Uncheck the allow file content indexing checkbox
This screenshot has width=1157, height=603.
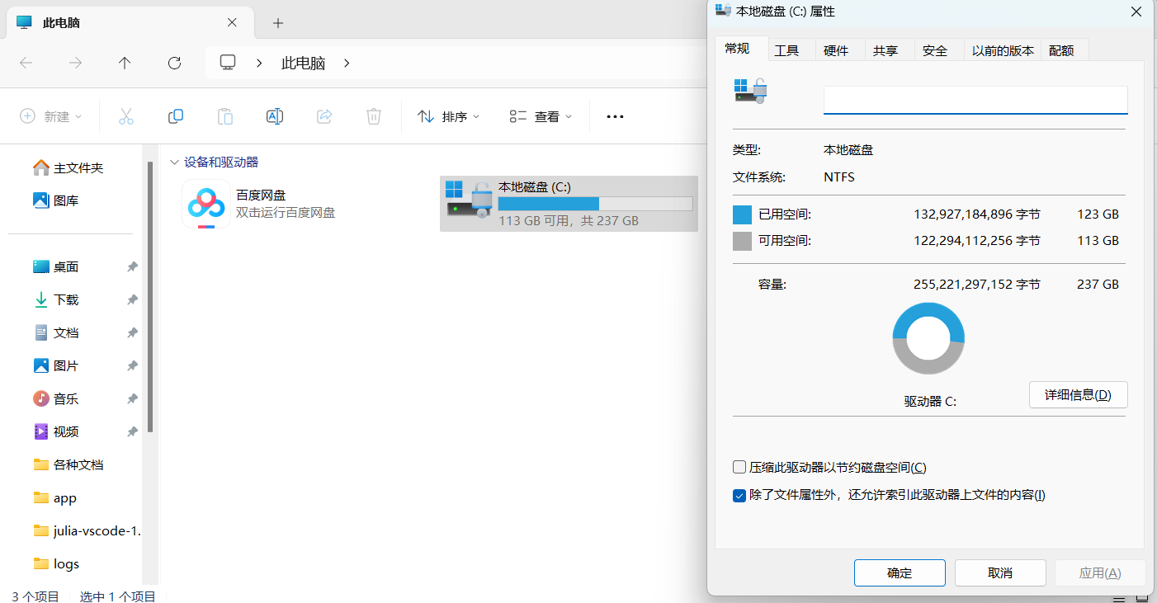[739, 496]
